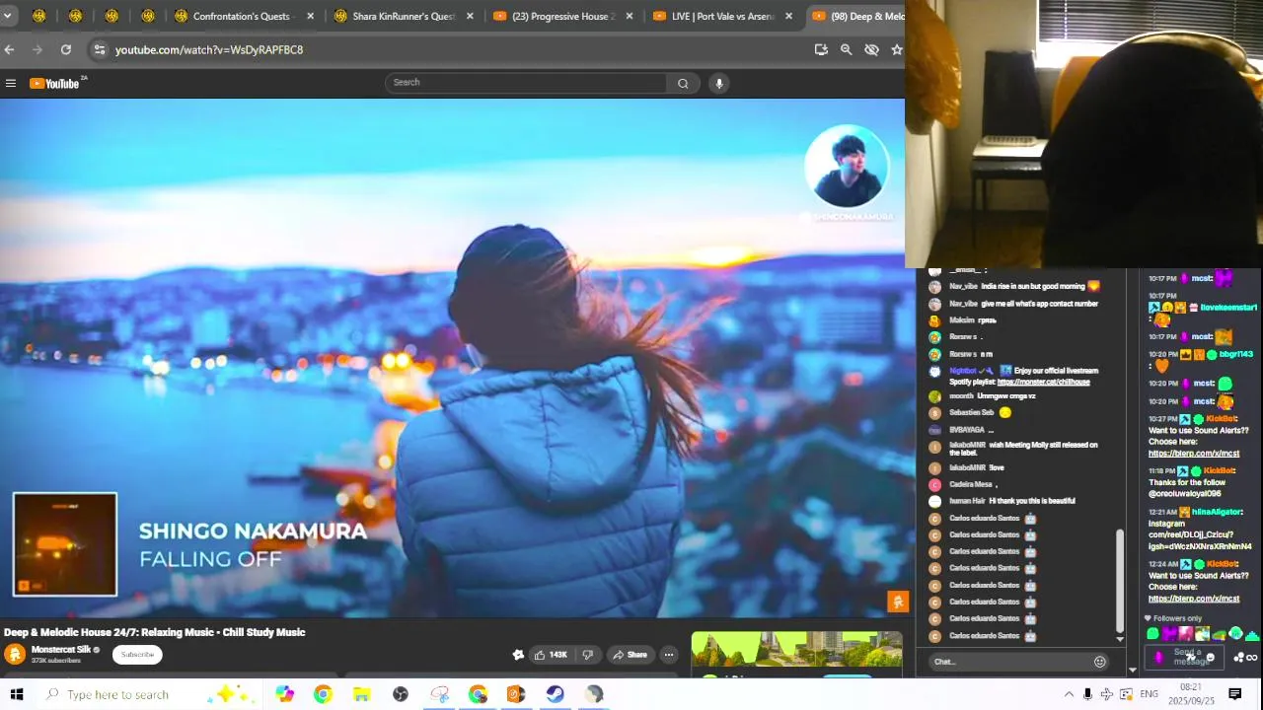Viewport: 1263px width, 710px height.
Task: Open emoji picker in YouTube chat box
Action: [1100, 662]
